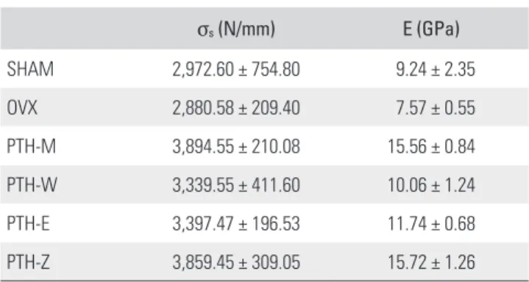Select the PTH-W row label
This screenshot has height=282, width=529.
pos(32,185)
